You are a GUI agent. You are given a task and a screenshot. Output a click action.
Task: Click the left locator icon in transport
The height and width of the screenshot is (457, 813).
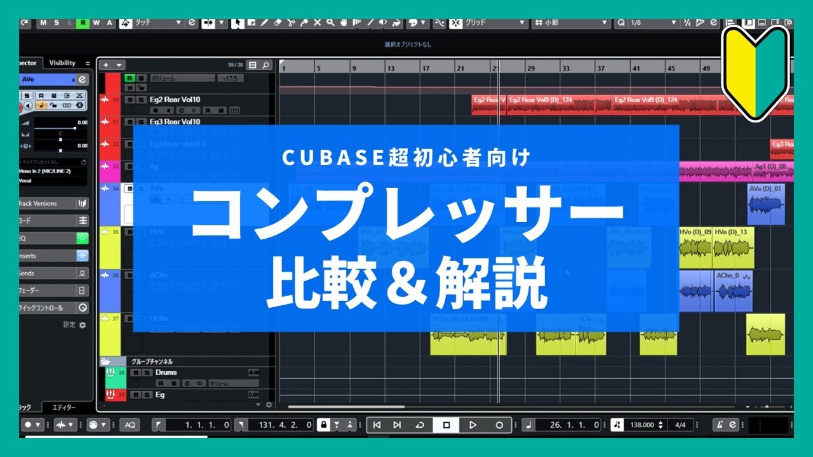click(x=159, y=425)
